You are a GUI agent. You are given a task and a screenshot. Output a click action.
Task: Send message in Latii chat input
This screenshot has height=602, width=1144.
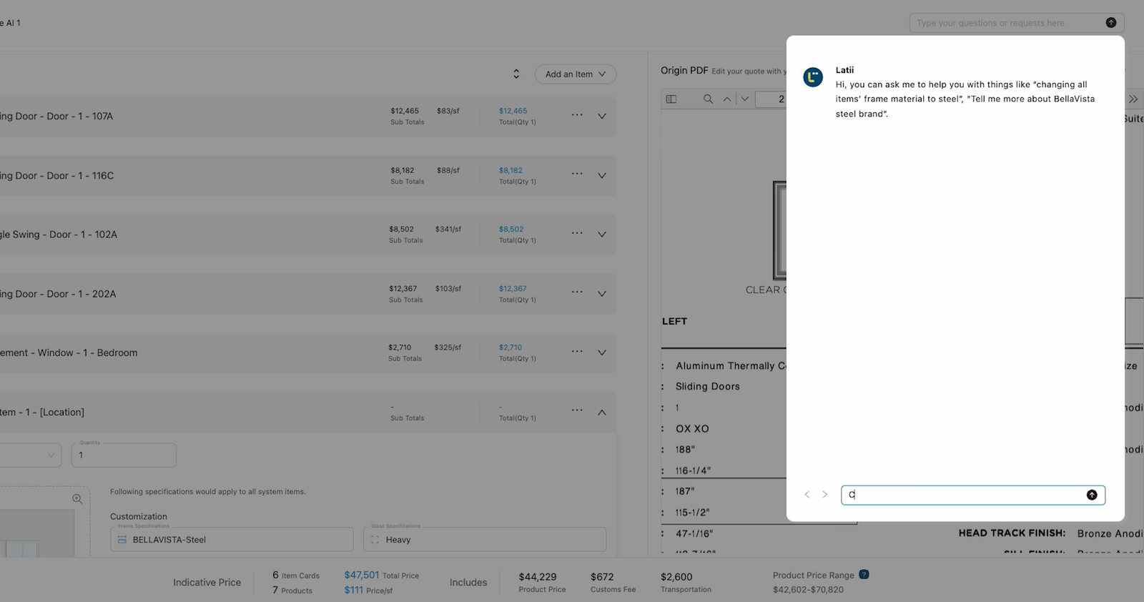1092,495
